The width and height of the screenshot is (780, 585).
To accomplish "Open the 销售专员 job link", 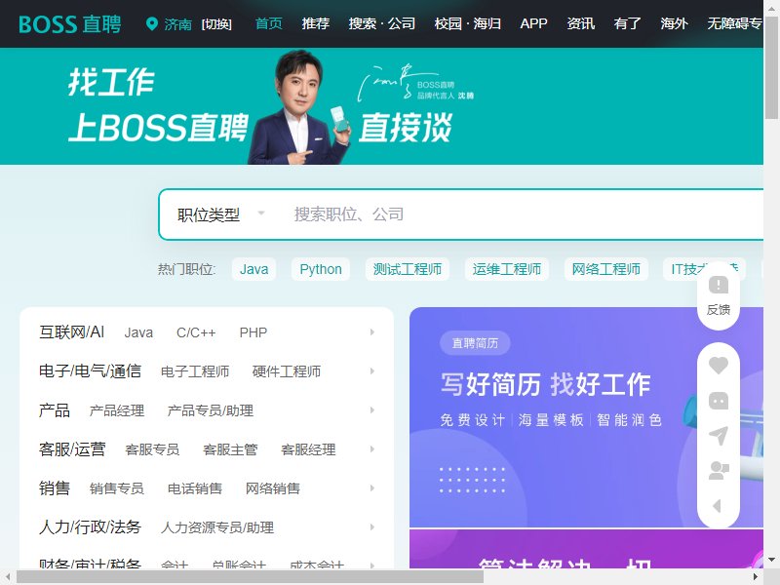I will 117,488.
